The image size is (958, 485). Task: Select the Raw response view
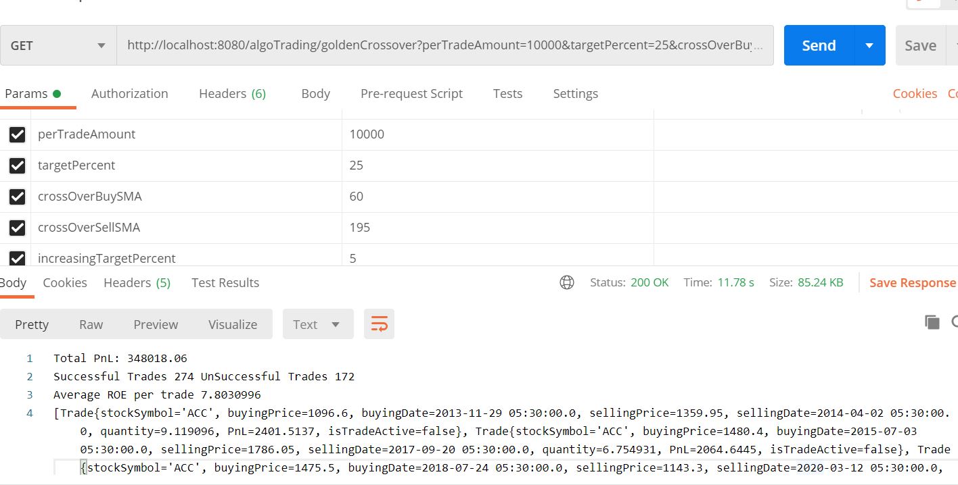pos(91,324)
